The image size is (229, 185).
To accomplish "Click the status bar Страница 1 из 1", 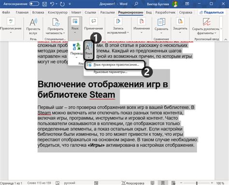I will (11, 183).
